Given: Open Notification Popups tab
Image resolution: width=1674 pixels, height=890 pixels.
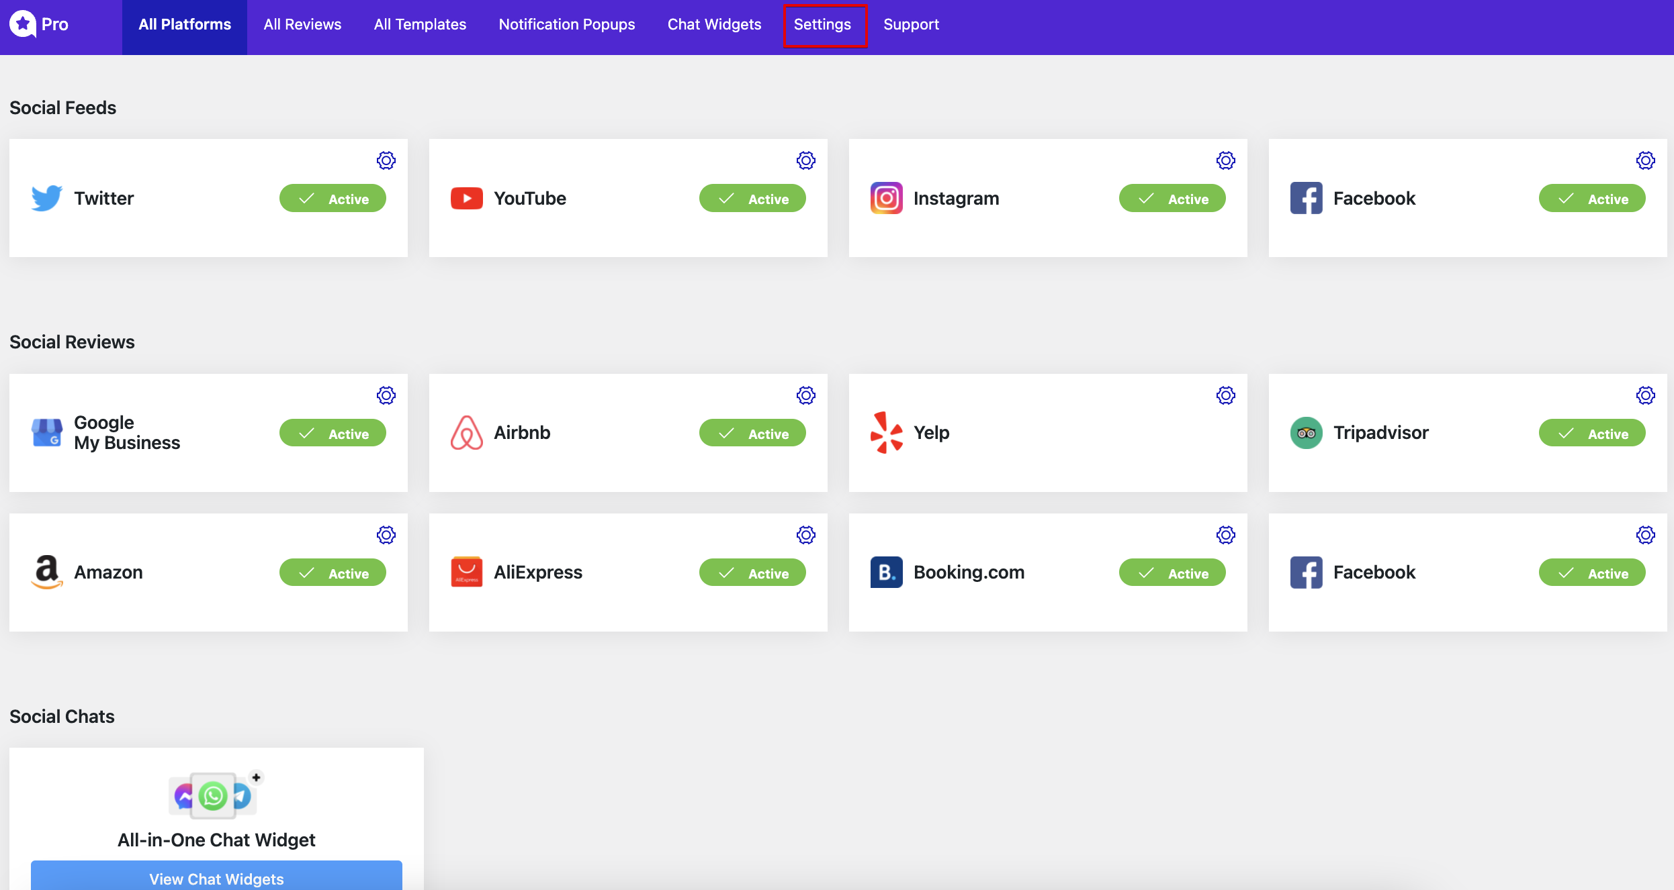Looking at the screenshot, I should tap(566, 25).
